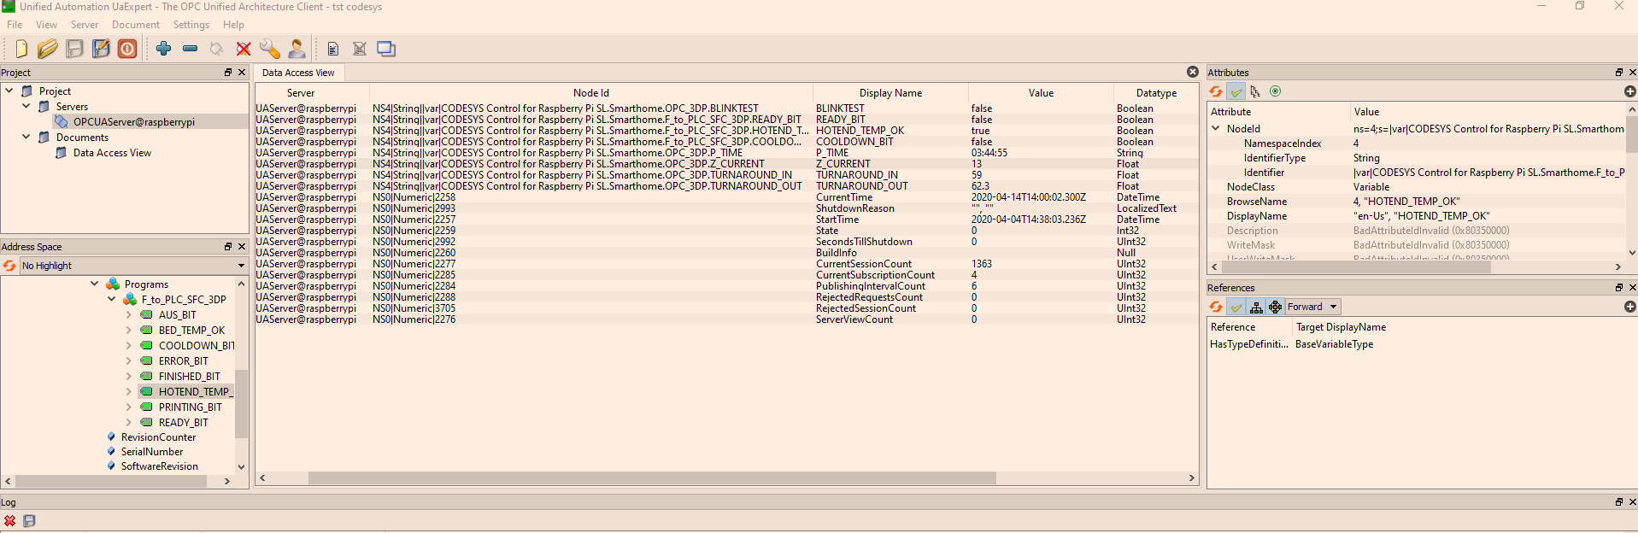Select the SerialNumber property node
The image size is (1638, 533).
pyautogui.click(x=152, y=452)
